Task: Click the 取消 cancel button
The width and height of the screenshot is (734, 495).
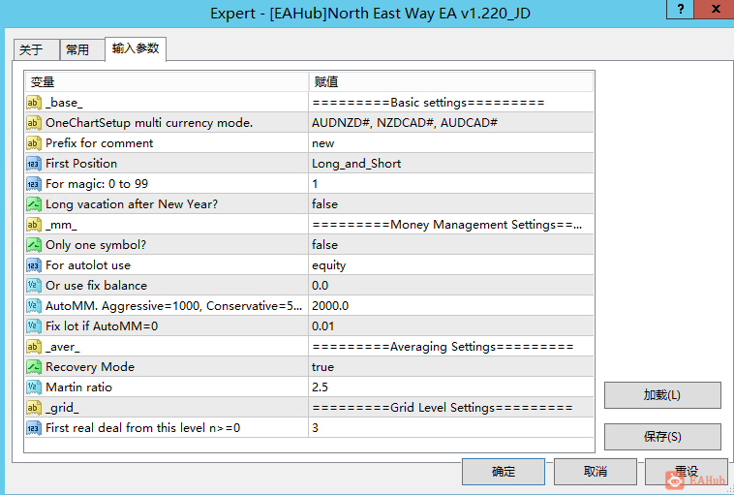Action: [x=596, y=472]
